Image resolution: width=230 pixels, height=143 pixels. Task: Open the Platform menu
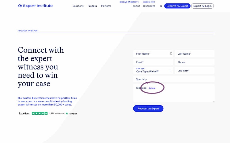[106, 6]
